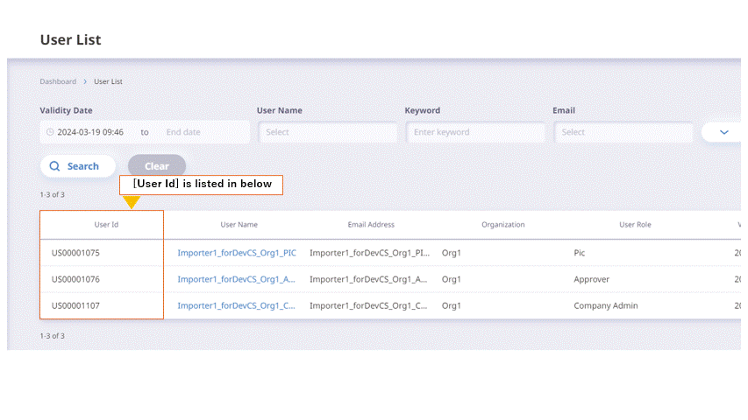Click the User Role column header
The width and height of the screenshot is (748, 420).
(635, 225)
